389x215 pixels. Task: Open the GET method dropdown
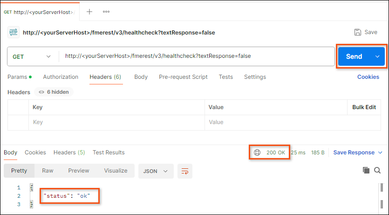click(32, 56)
